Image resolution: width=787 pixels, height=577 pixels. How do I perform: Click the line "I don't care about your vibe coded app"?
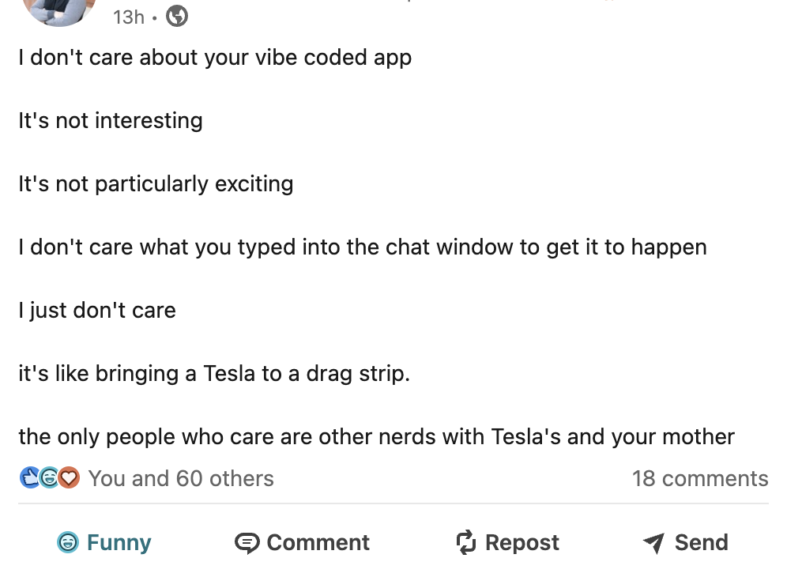point(215,58)
